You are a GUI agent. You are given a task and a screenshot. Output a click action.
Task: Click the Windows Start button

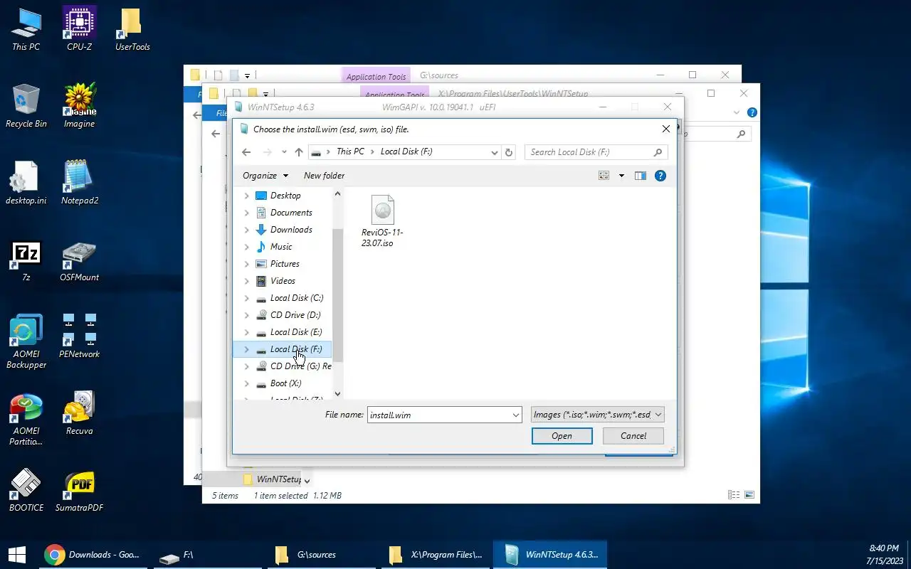[x=16, y=555]
